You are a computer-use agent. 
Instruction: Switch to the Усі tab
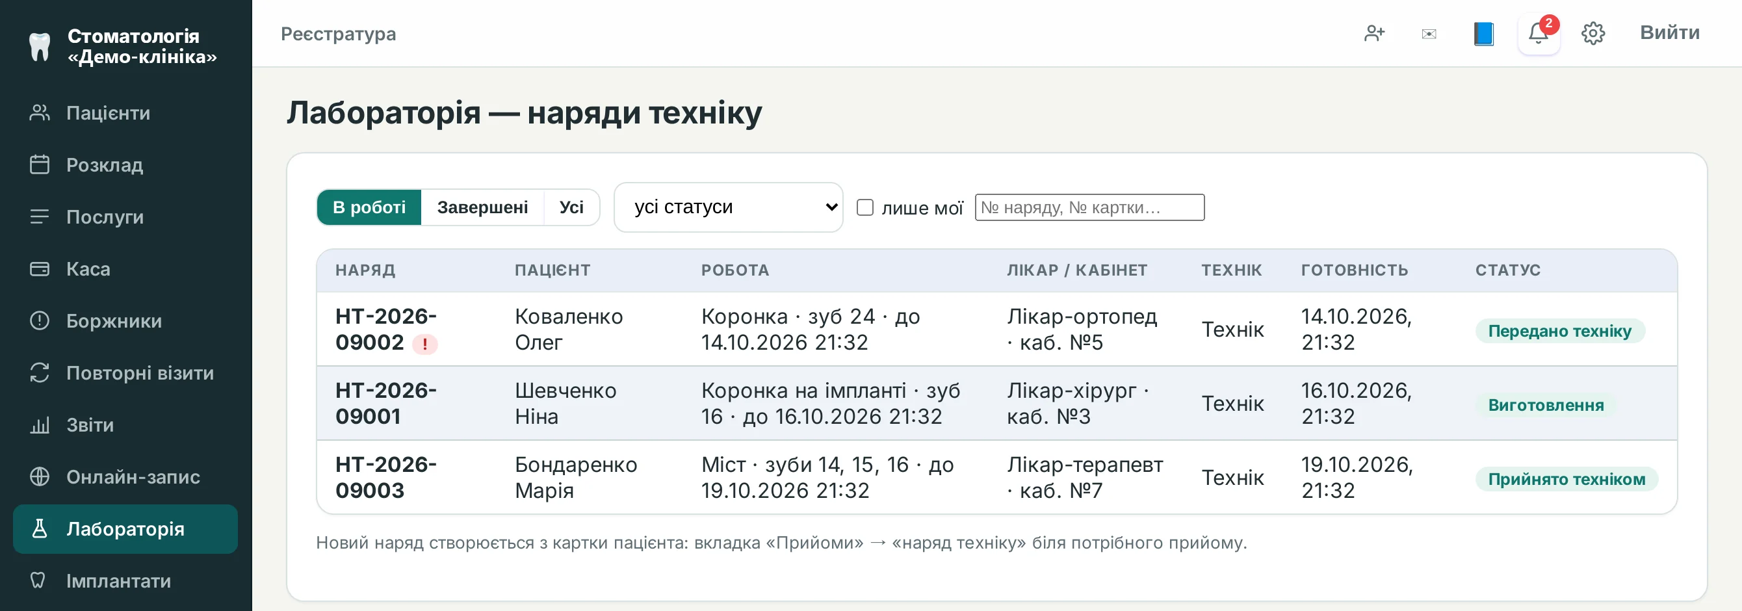(x=571, y=207)
